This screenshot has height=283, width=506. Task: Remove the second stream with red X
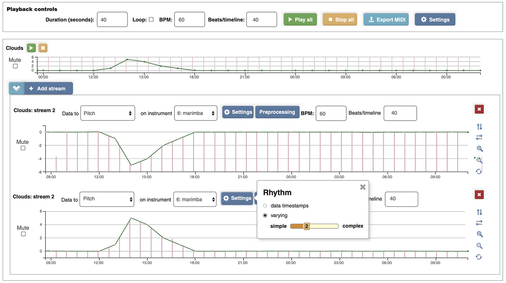click(479, 195)
